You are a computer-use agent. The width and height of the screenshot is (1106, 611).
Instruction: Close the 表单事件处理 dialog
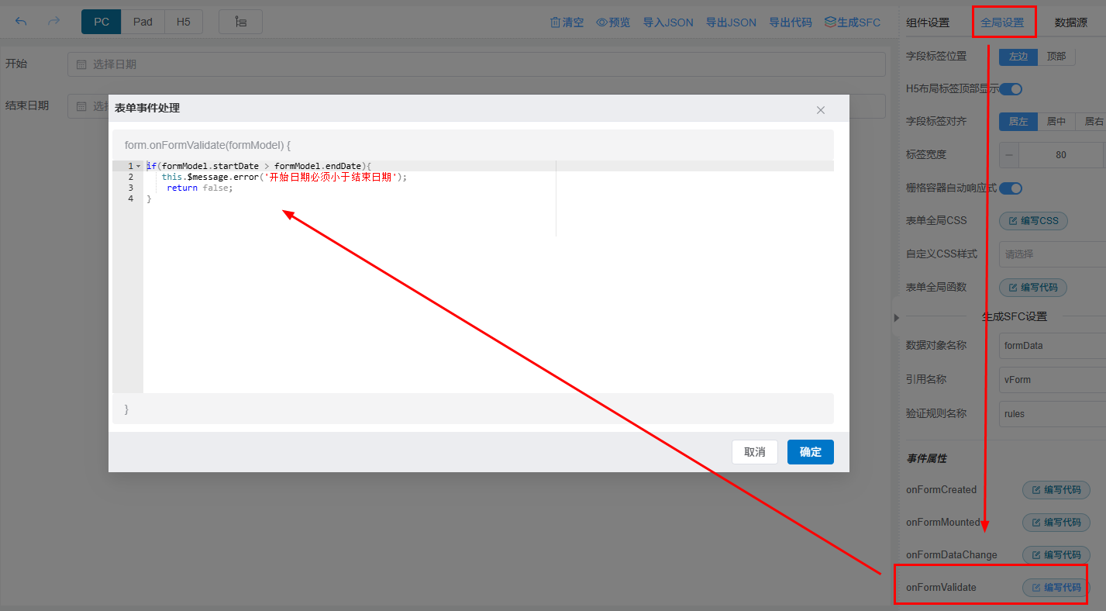(821, 110)
